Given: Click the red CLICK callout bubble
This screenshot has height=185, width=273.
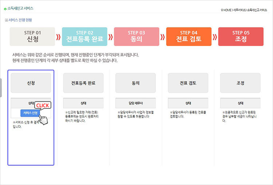Looking at the screenshot, I should [43, 105].
